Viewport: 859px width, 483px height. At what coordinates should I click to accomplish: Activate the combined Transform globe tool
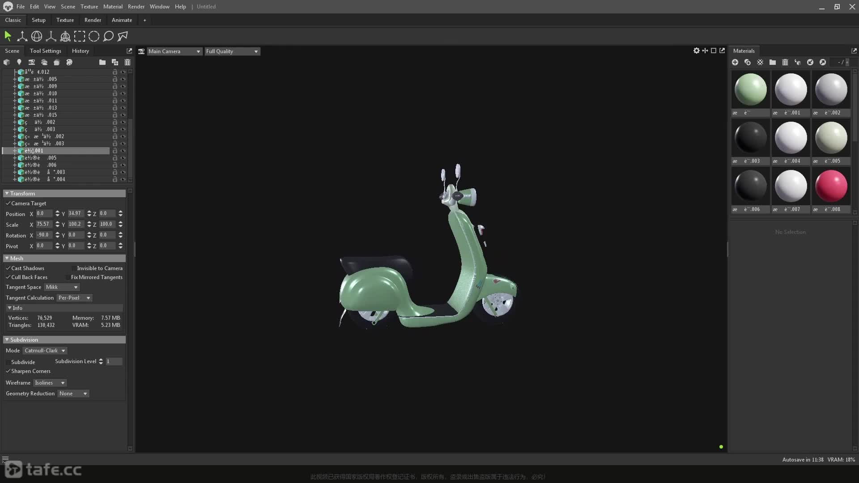[65, 36]
